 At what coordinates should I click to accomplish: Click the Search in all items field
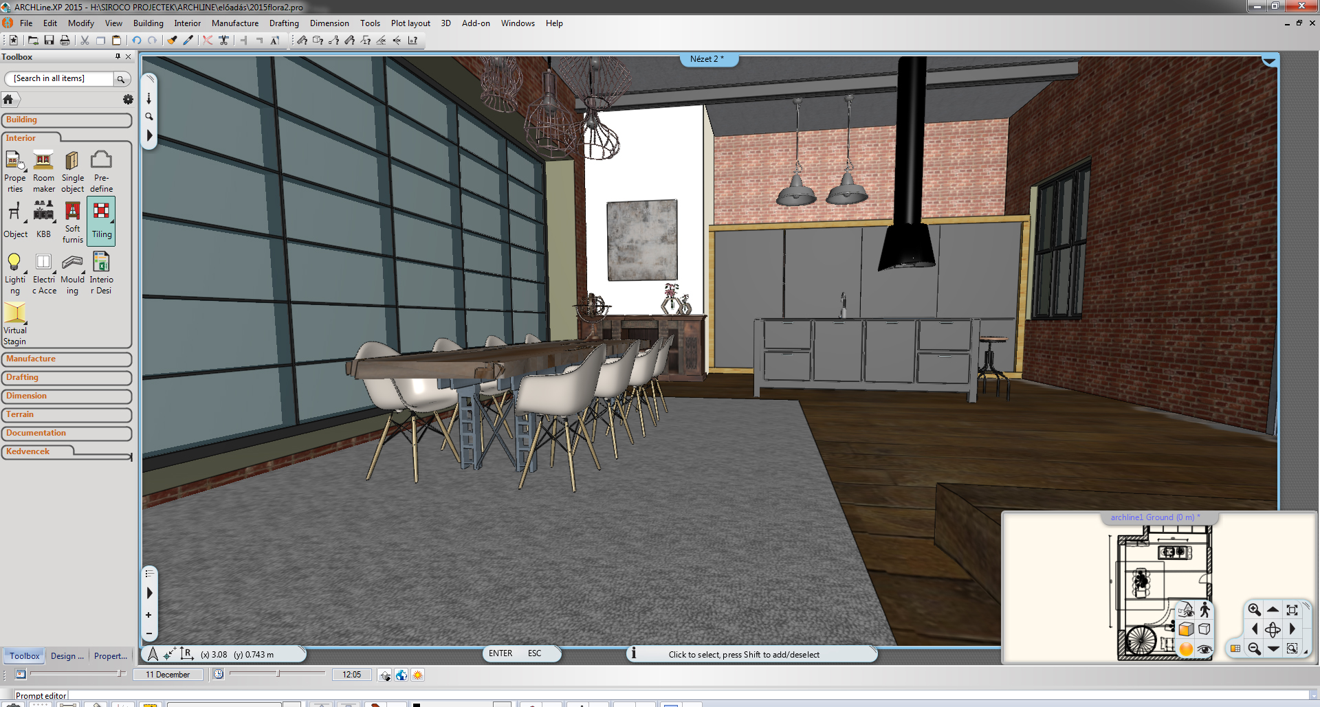point(59,79)
